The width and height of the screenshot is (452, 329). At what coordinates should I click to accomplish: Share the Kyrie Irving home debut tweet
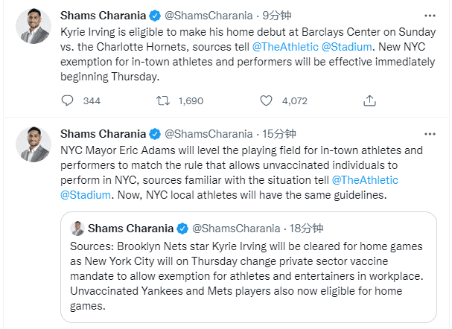[x=369, y=100]
